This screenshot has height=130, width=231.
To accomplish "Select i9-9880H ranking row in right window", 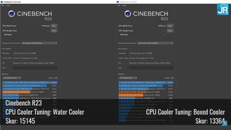I will (146, 98).
